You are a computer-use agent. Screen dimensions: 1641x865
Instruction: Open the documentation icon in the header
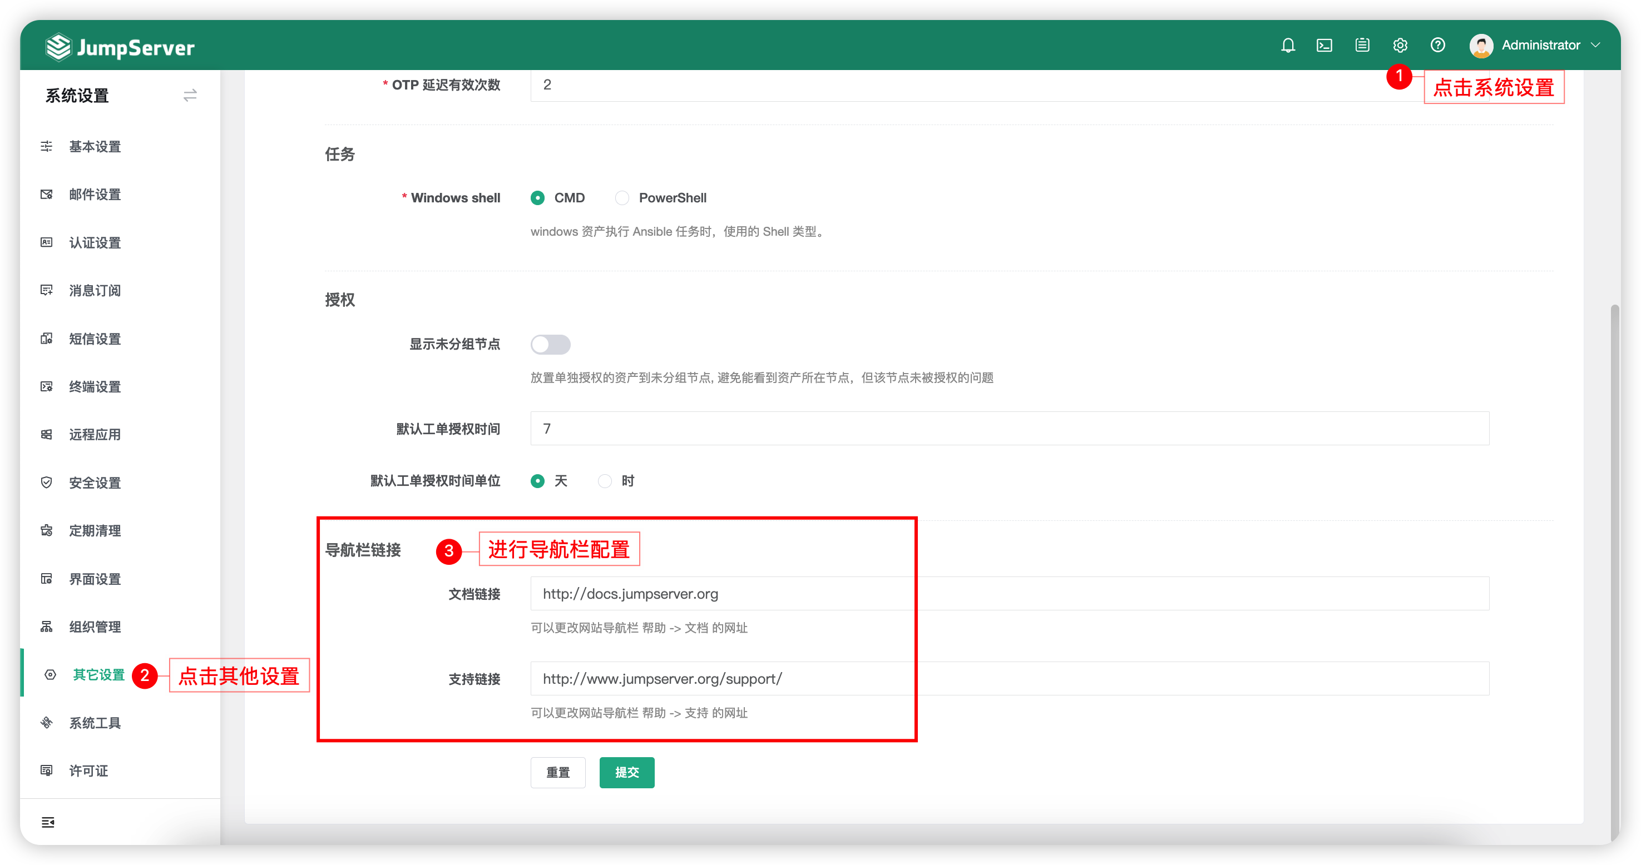coord(1363,44)
